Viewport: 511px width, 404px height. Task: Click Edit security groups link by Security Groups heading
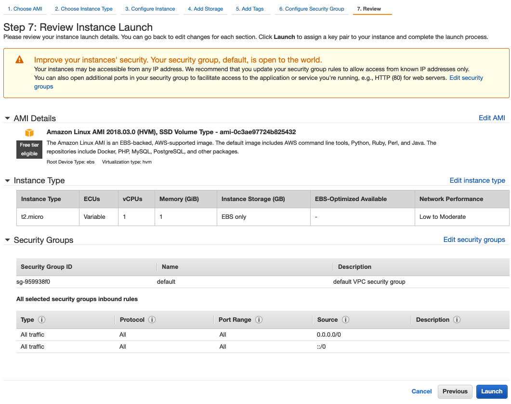pyautogui.click(x=474, y=240)
